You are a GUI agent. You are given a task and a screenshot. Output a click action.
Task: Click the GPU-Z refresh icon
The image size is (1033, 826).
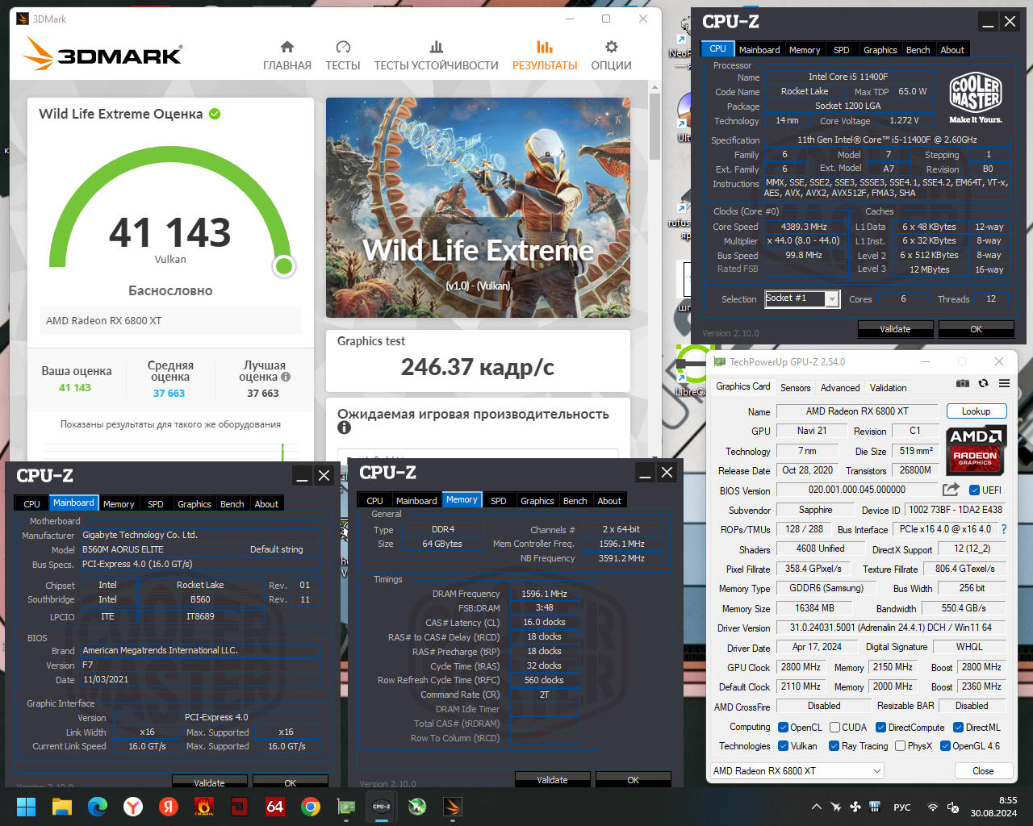(x=983, y=384)
